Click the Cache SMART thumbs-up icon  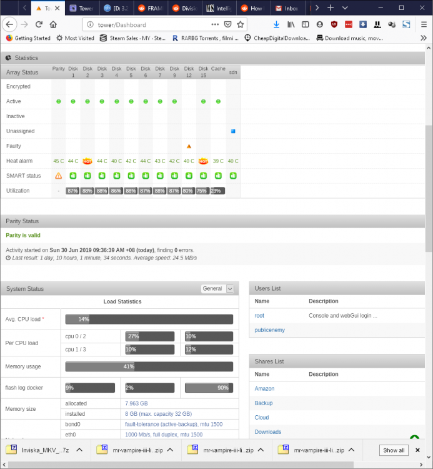pos(218,176)
